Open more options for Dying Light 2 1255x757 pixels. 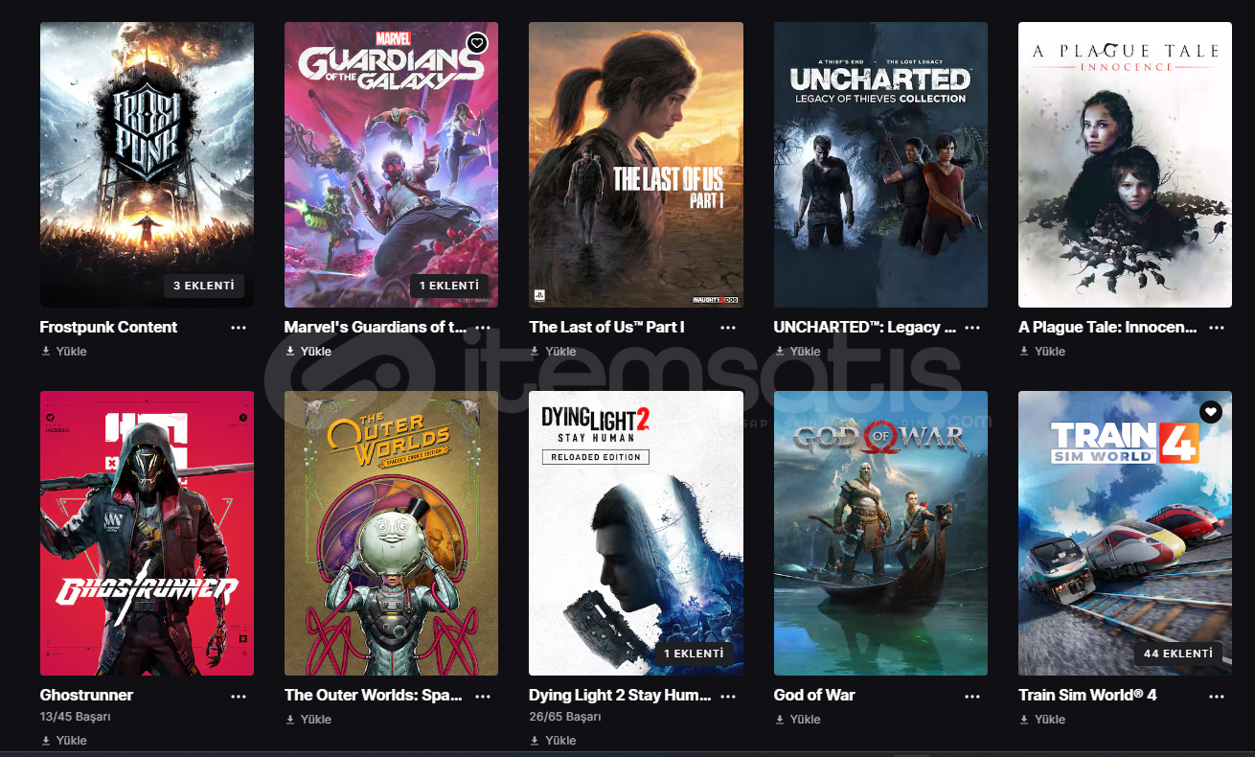[728, 697]
